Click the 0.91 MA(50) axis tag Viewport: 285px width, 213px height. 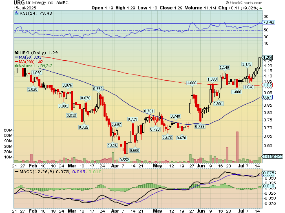[267, 97]
